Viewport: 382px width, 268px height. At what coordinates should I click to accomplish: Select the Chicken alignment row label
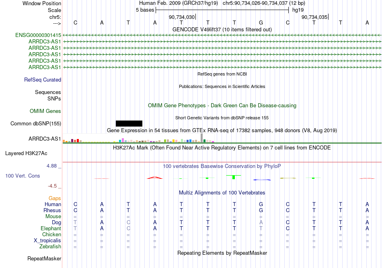pos(51,234)
